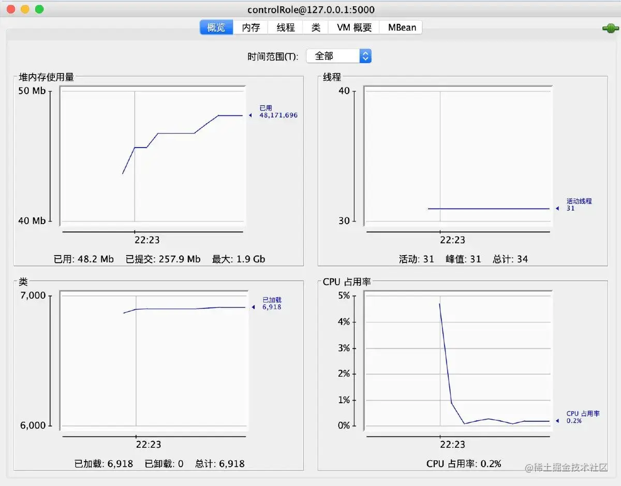Click the 已加载 6,918 chart legend
621x486 pixels.
(272, 303)
